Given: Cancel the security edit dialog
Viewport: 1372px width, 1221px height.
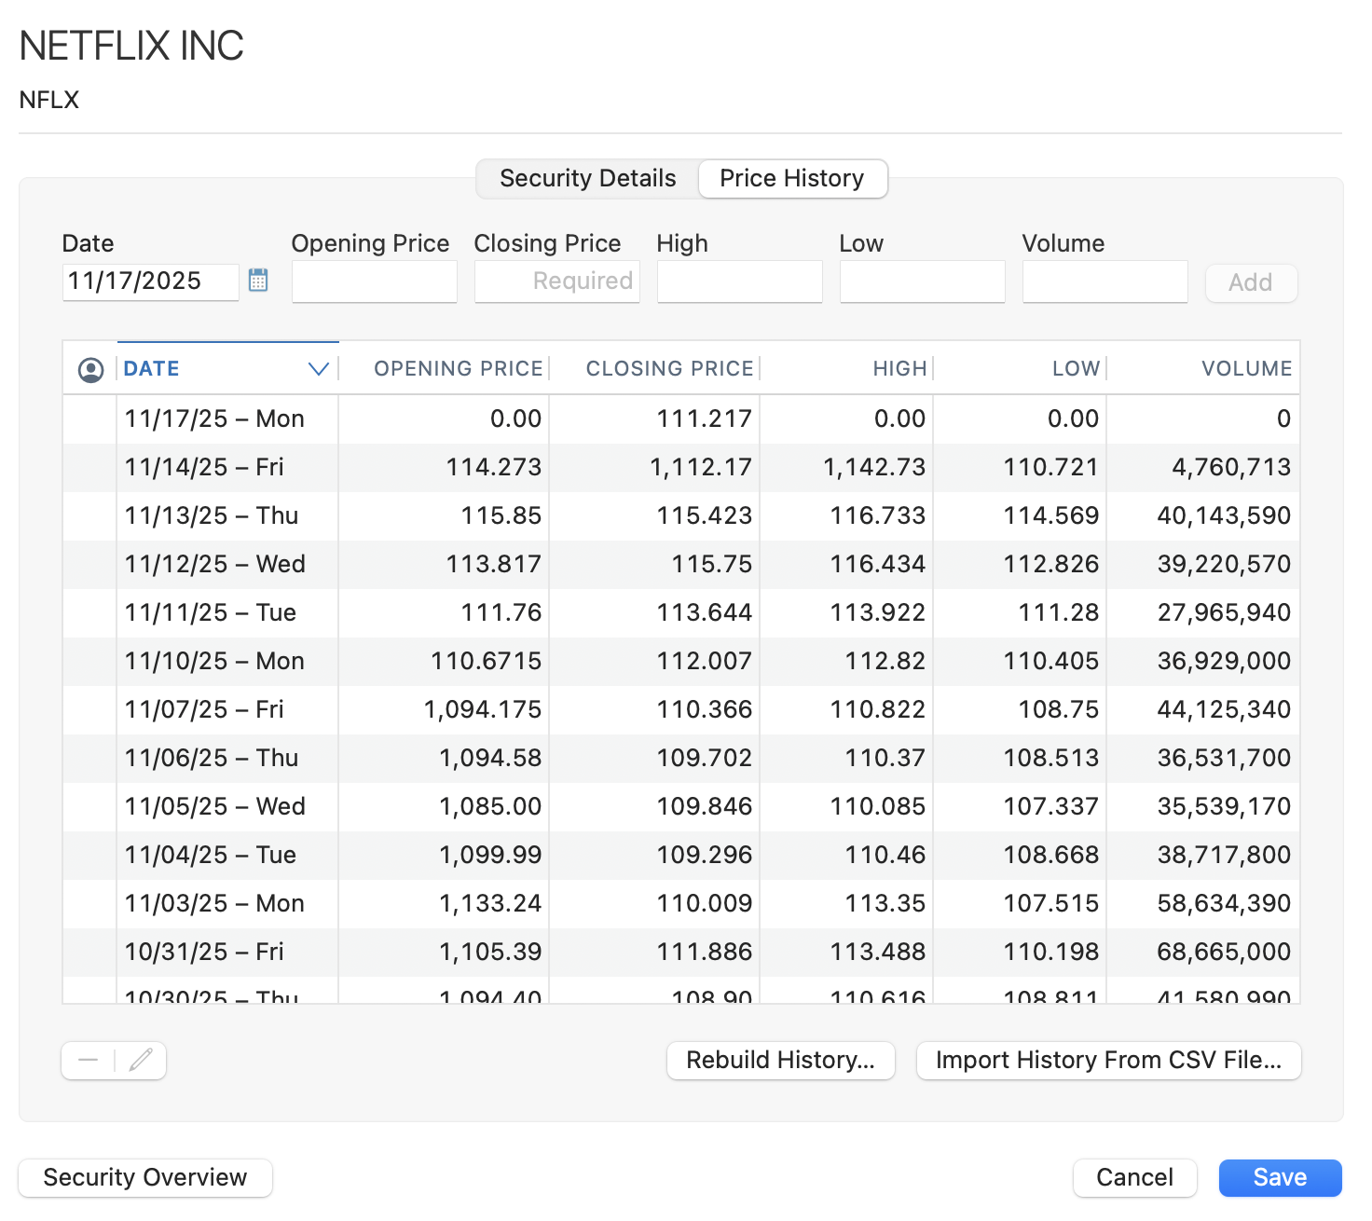Looking at the screenshot, I should pyautogui.click(x=1135, y=1178).
